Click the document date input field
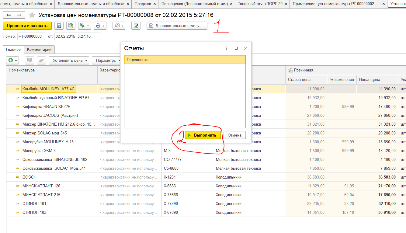The image size is (406, 233). [x=77, y=37]
